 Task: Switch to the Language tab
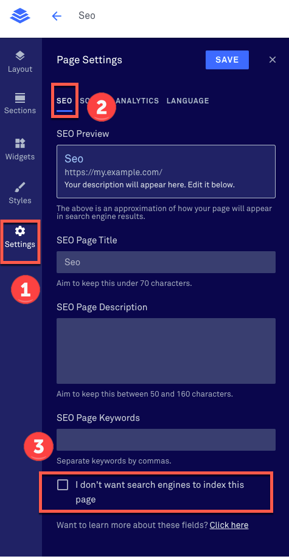187,101
